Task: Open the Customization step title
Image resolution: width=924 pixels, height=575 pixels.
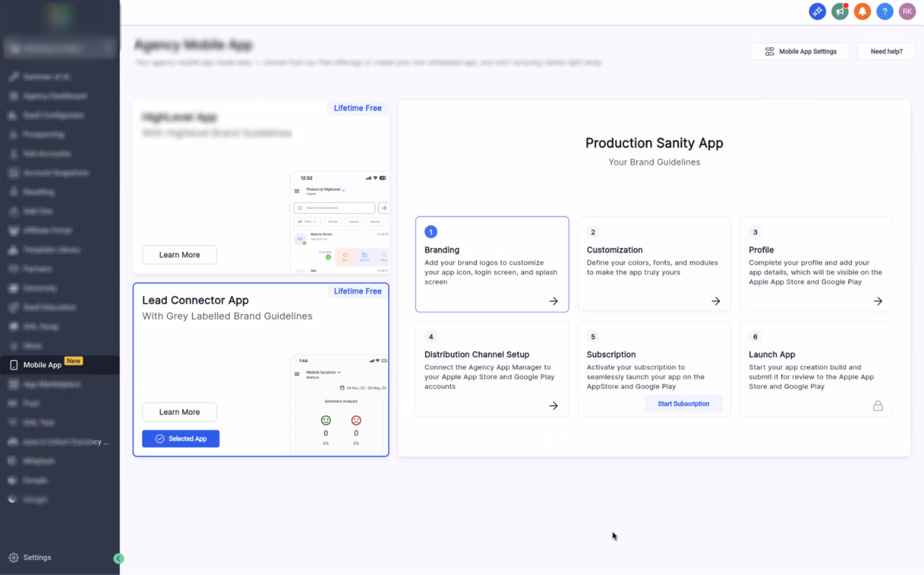Action: [x=614, y=250]
